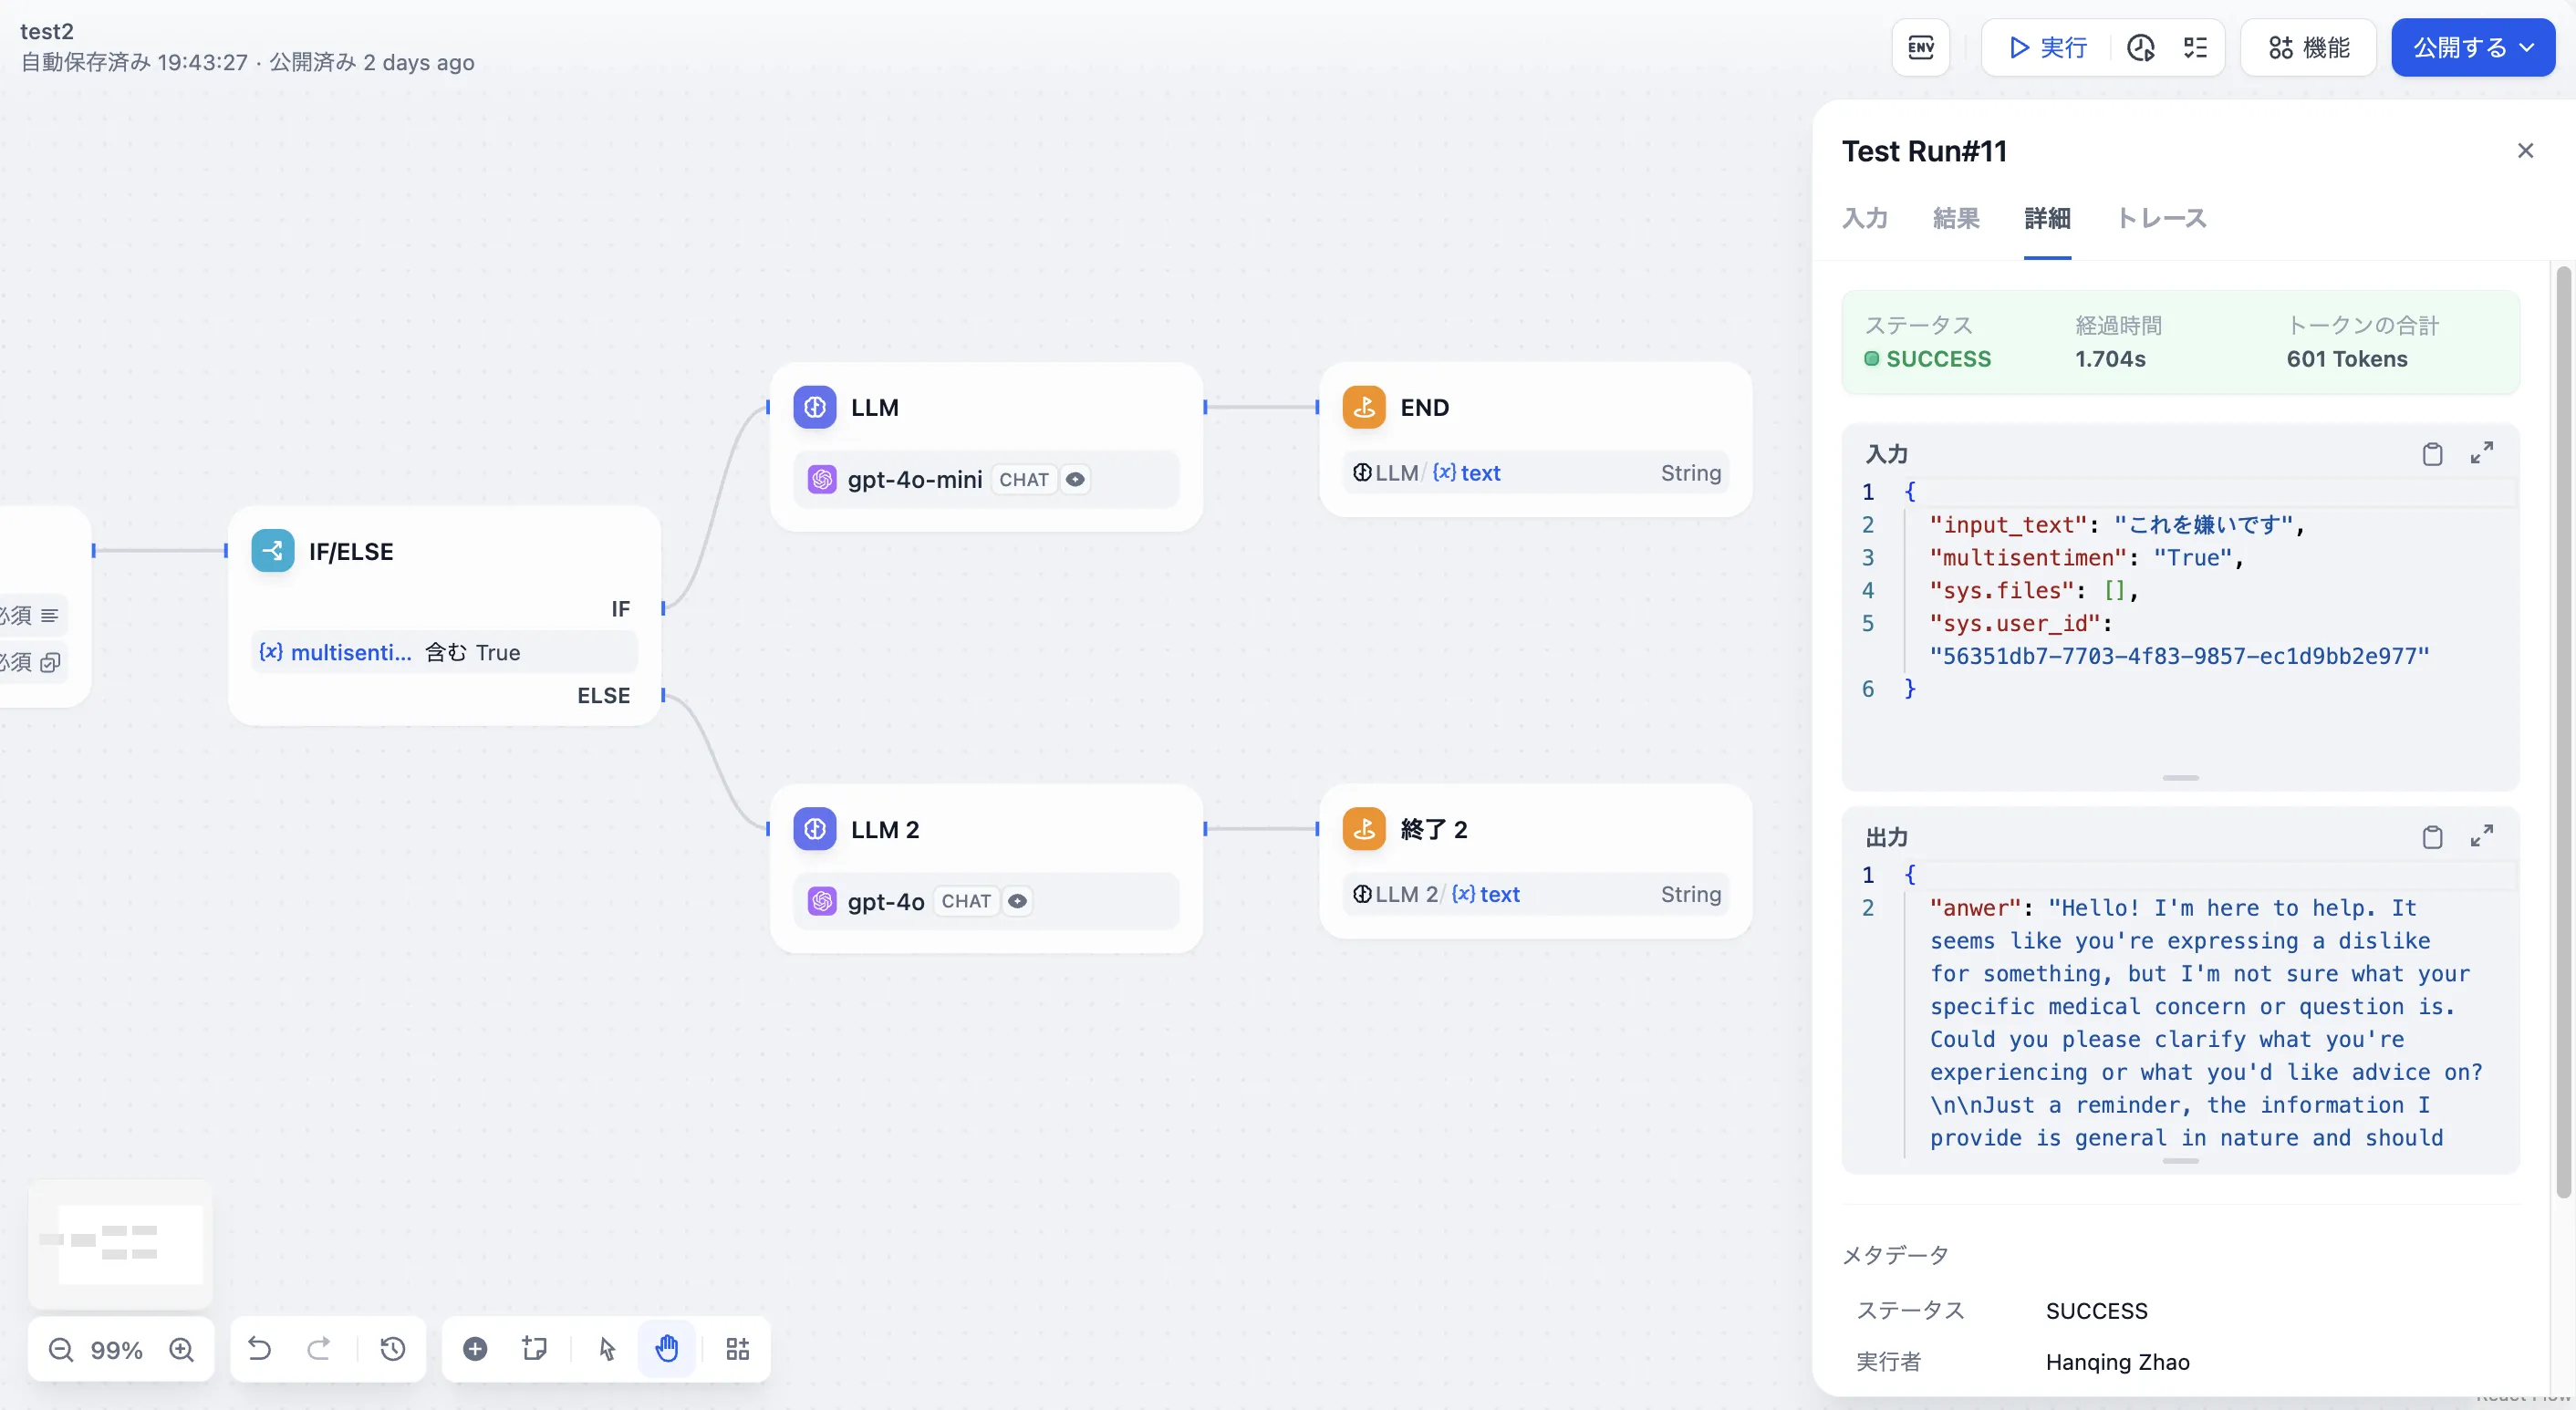2576x1410 pixels.
Task: Click the 実行 run button
Action: point(2047,47)
